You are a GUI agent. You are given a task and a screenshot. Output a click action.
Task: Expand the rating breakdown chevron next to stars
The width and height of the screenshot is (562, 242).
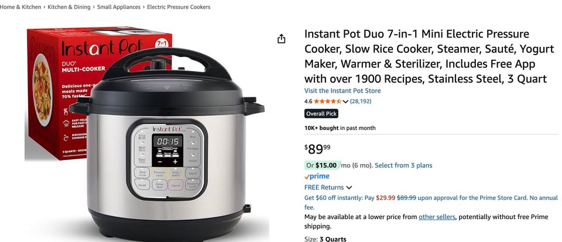coord(345,102)
